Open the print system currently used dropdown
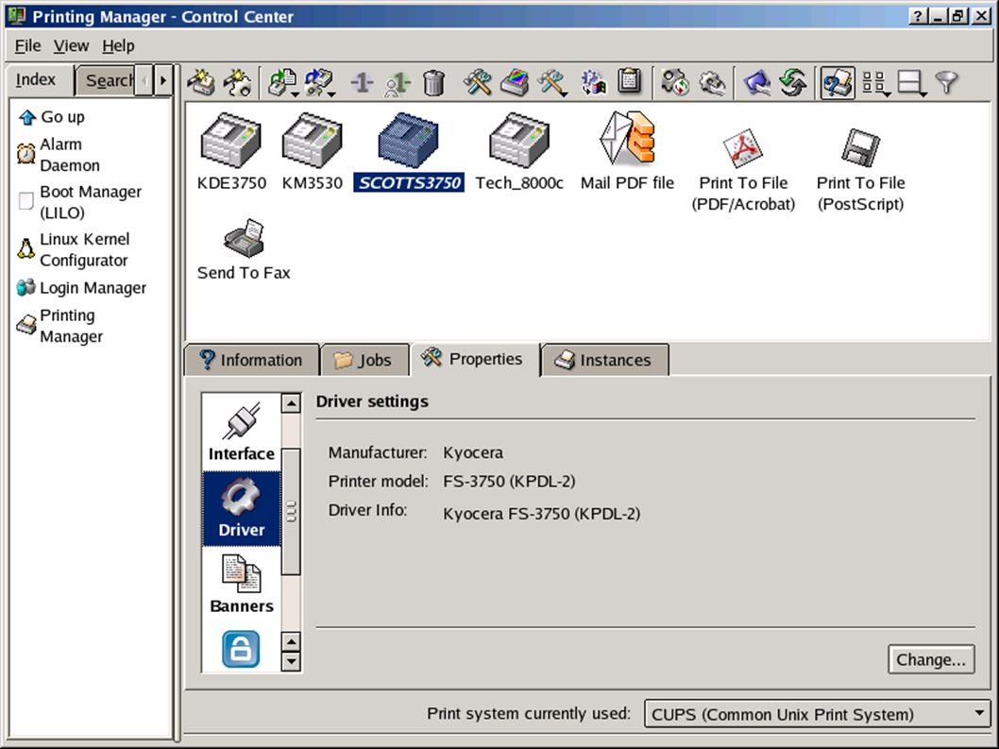 coord(818,714)
